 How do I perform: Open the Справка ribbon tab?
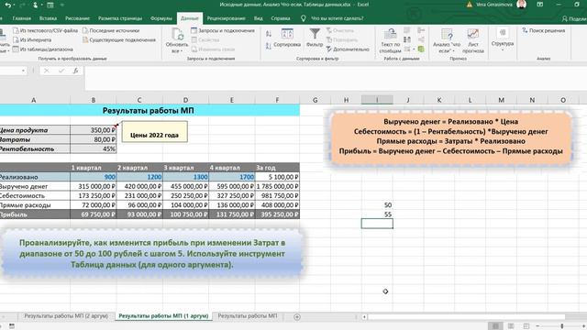click(x=281, y=18)
